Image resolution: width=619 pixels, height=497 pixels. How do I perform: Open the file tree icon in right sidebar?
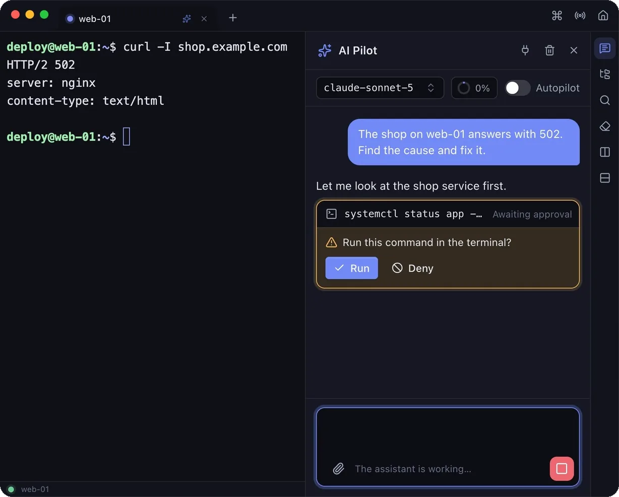point(605,74)
